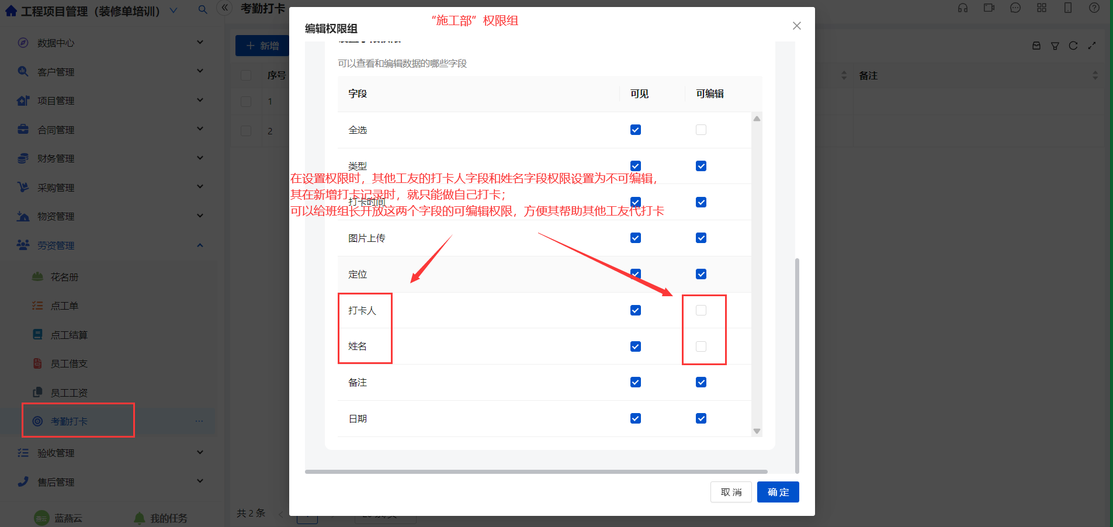Viewport: 1113px width, 527px height.
Task: Click the 客户管理 search-person icon
Action: click(23, 71)
